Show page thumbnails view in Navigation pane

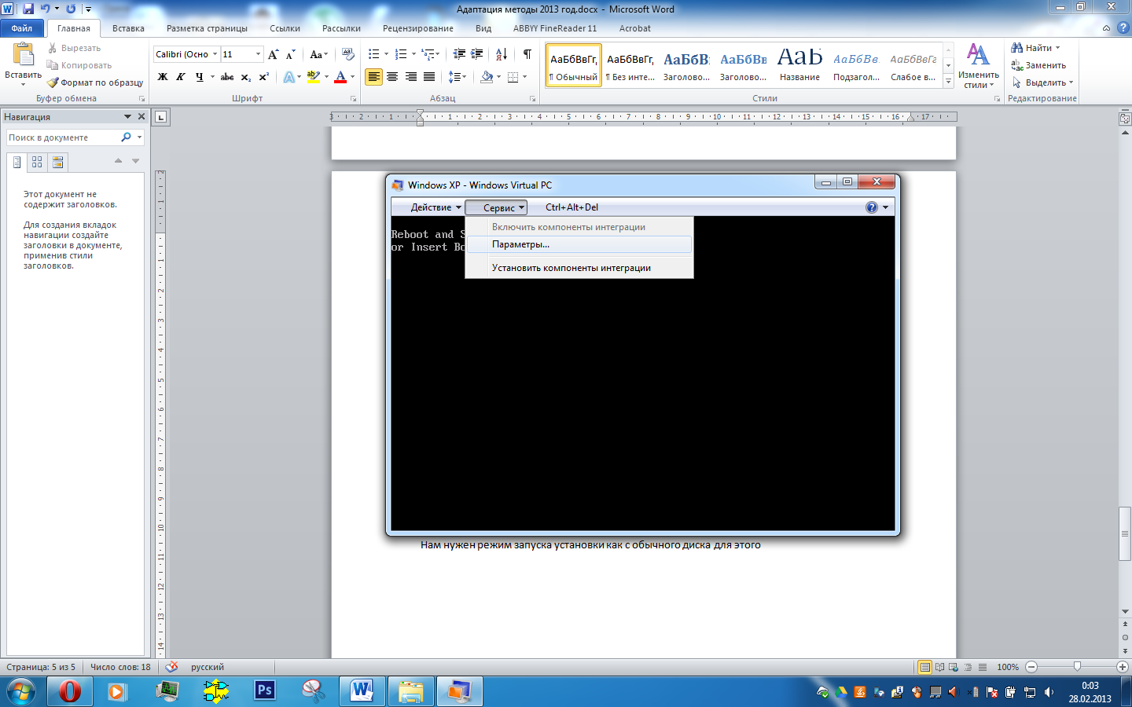tap(37, 162)
